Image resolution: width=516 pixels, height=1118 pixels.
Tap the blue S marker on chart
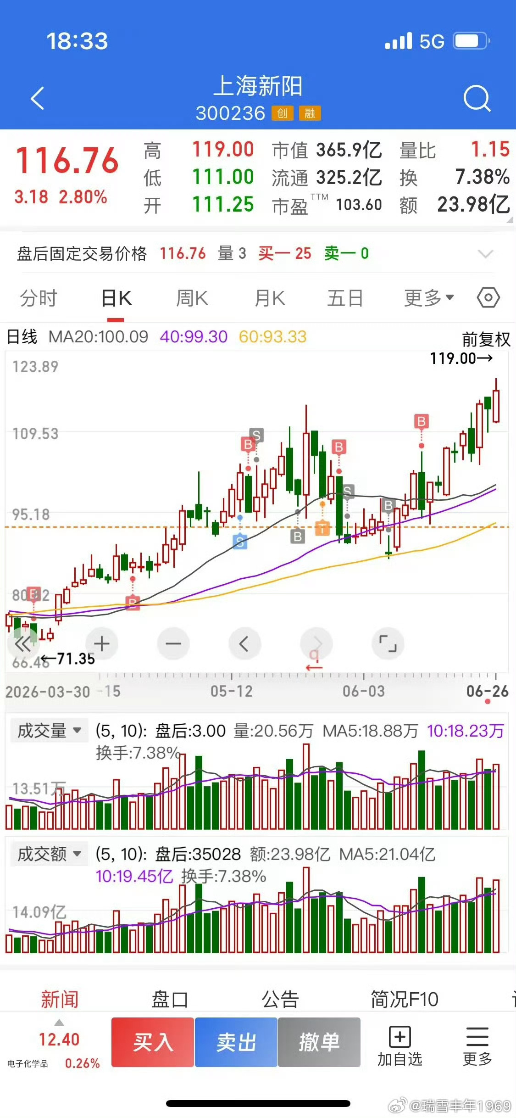point(240,542)
